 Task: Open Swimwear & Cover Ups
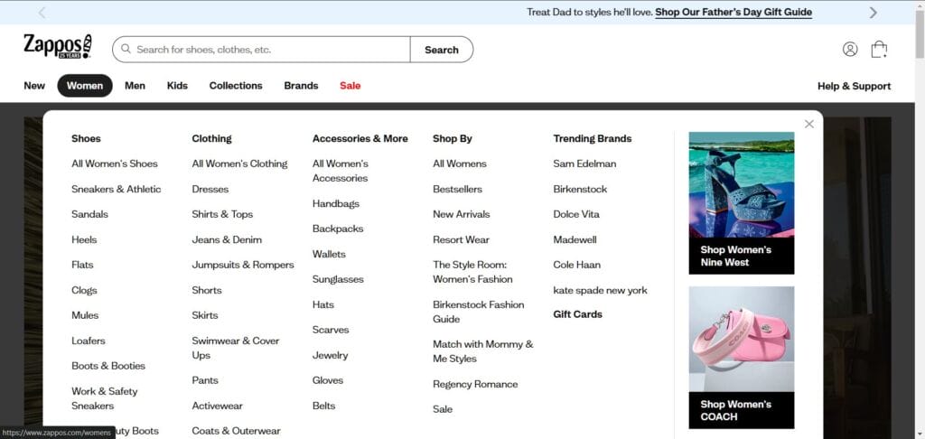(x=236, y=348)
